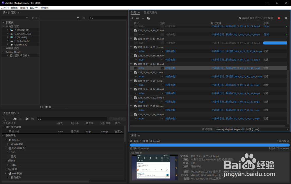The image size is (291, 184).
Task: Delete preset with minus icon in preset browser
Action: (10, 119)
